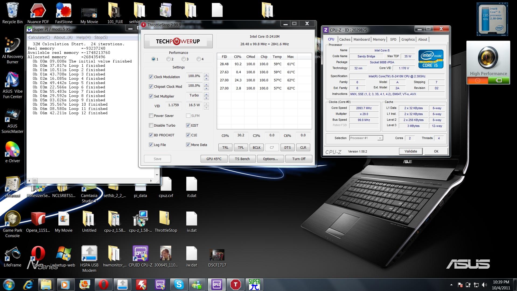Image resolution: width=517 pixels, height=291 pixels.
Task: Open the HSPA USB Modem icon
Action: point(89,259)
